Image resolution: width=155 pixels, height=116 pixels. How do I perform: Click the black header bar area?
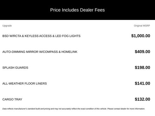77,10
